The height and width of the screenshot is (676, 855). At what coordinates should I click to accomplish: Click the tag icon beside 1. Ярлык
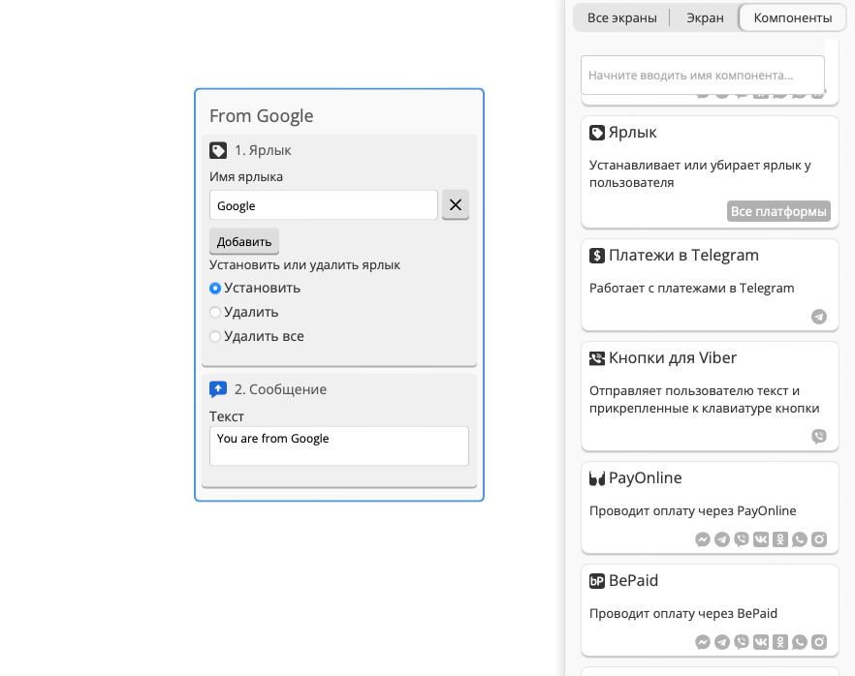(218, 150)
